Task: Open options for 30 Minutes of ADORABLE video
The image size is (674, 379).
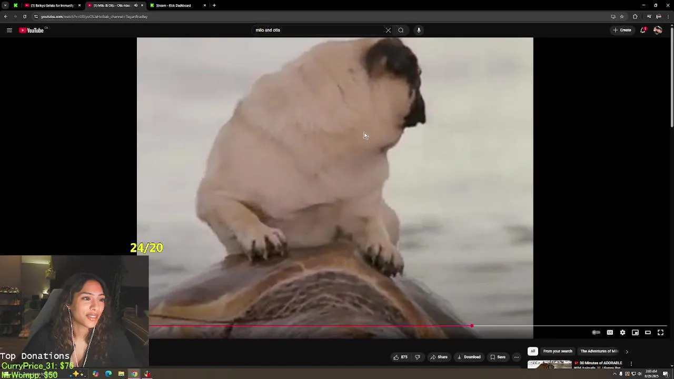Action: pos(631,363)
